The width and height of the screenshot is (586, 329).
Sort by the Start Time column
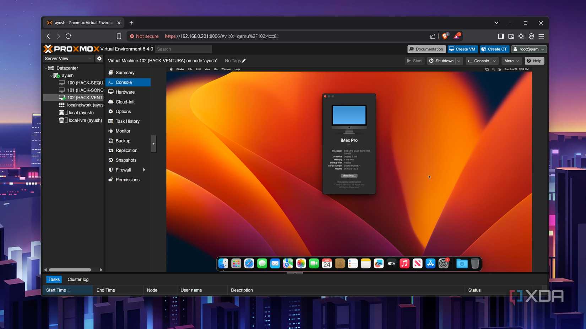pos(67,290)
